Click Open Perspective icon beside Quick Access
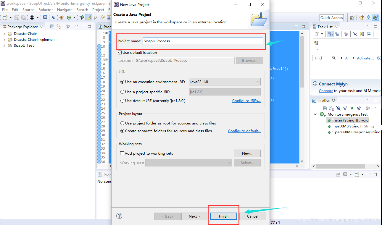The width and height of the screenshot is (382, 225). tap(352, 17)
